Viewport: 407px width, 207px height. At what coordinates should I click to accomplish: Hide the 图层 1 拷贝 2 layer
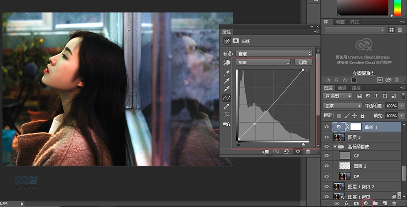[327, 186]
